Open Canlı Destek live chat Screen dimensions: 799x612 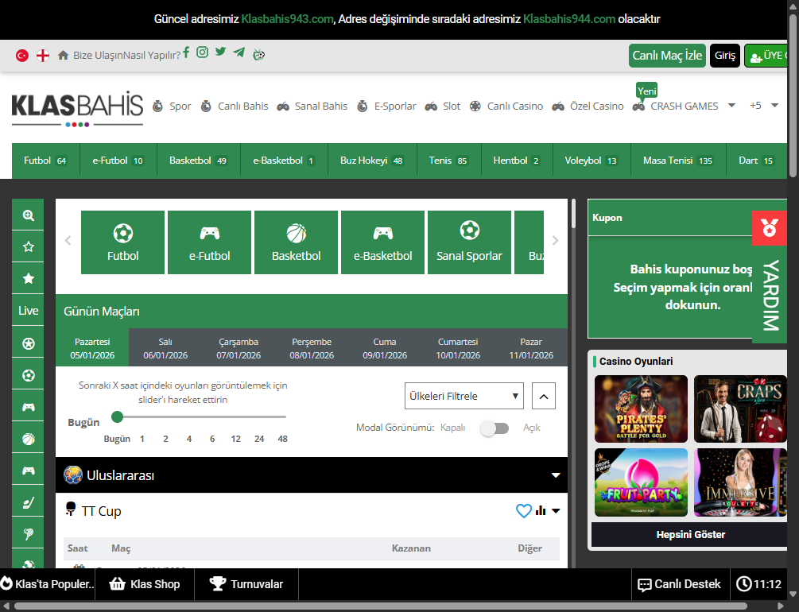coord(680,584)
